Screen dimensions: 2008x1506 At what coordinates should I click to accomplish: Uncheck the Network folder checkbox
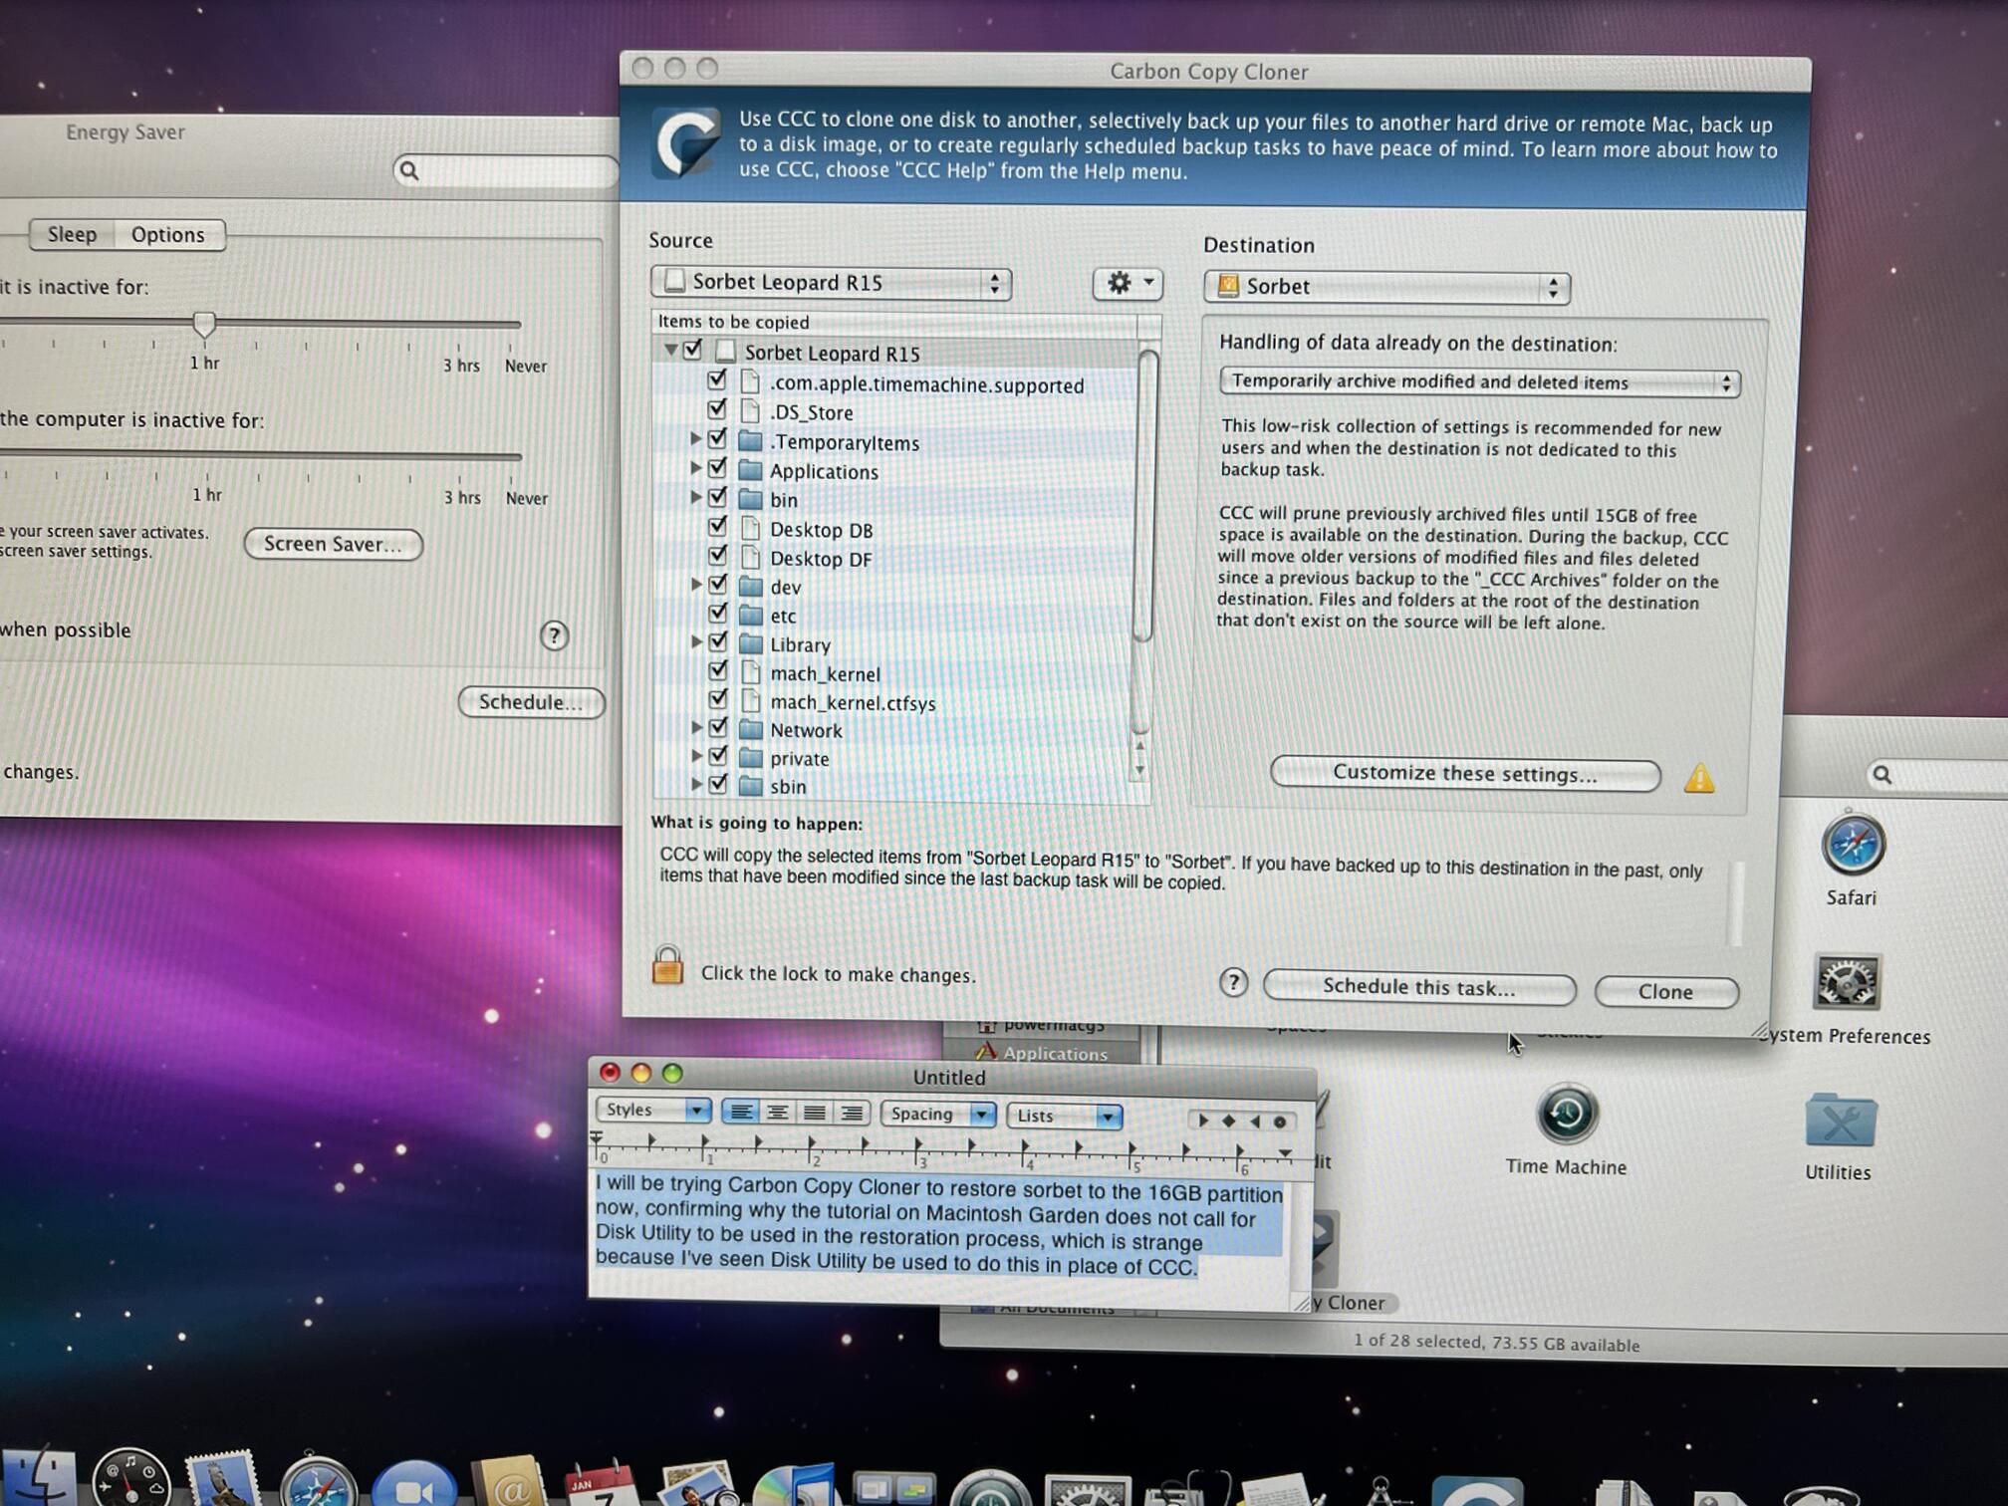(717, 728)
